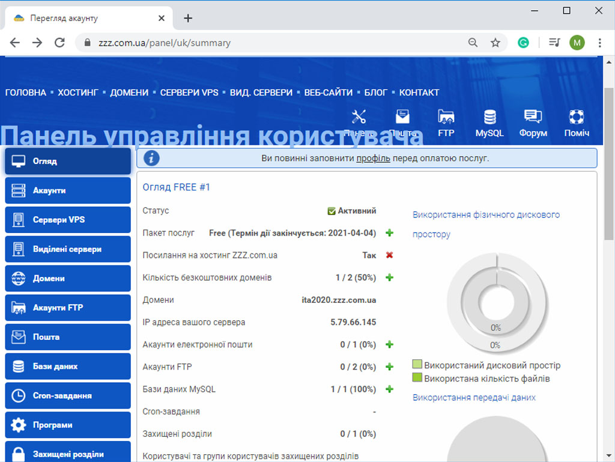The height and width of the screenshot is (462, 615).
Task: Click green plus in Акаунти FTP row
Action: click(x=389, y=367)
